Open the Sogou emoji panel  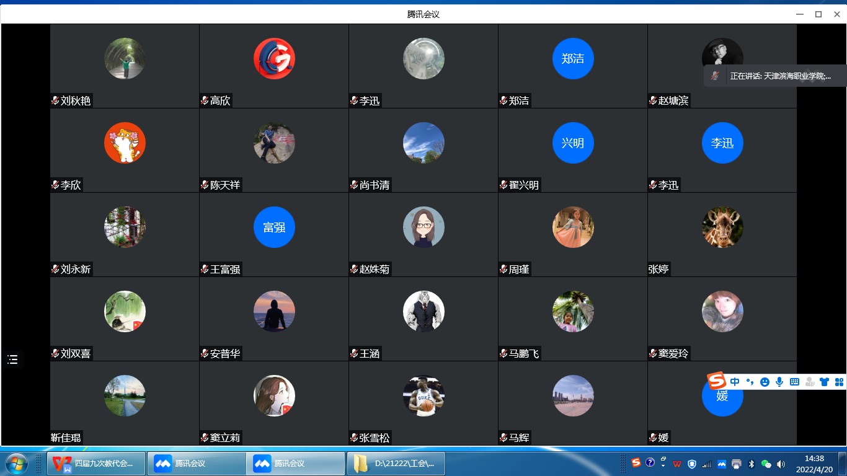click(765, 382)
